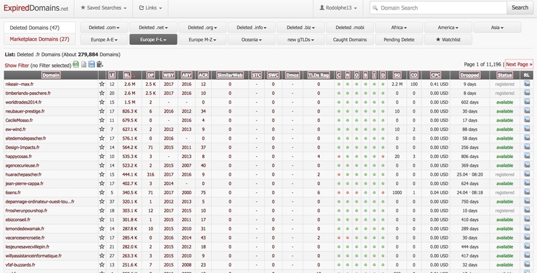Open RL icon for lemondedewamak.fr row
The height and width of the screenshot is (273, 537).
point(527,229)
